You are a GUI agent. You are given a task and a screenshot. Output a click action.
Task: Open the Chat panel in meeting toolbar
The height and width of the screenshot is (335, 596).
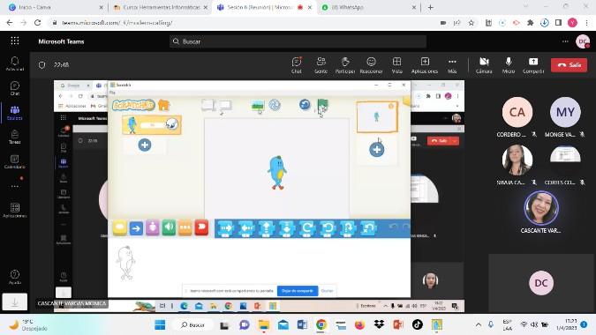(297, 65)
